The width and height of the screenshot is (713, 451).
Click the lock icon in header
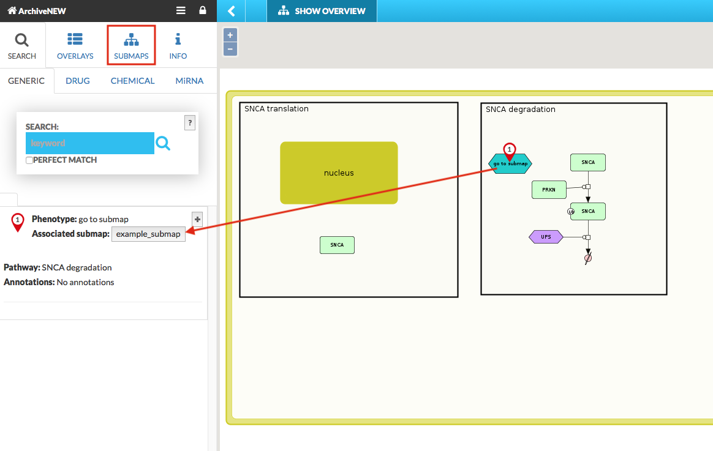(x=203, y=10)
